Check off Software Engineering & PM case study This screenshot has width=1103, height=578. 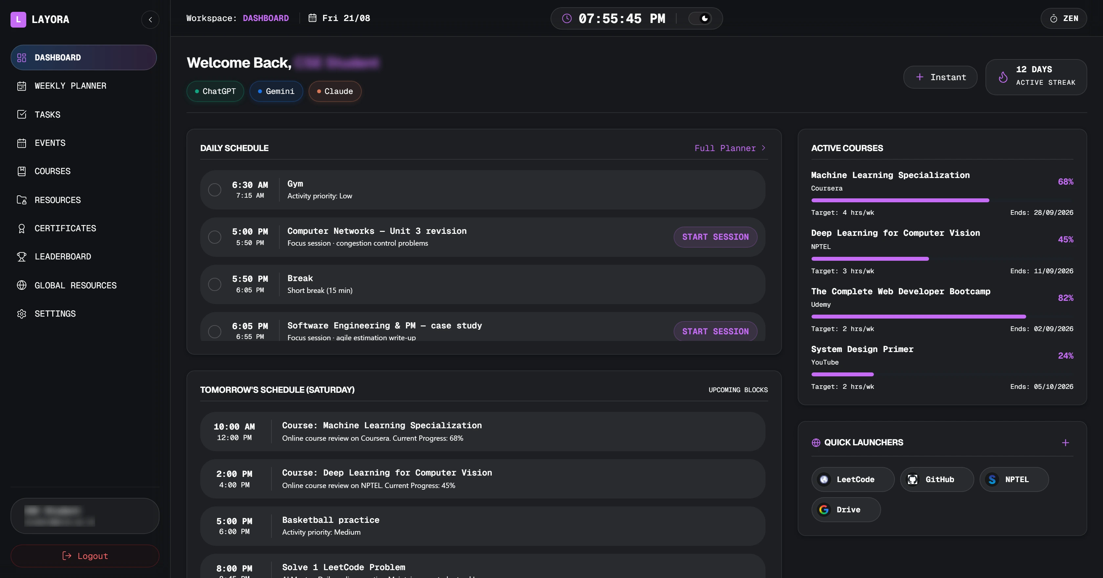click(x=214, y=331)
